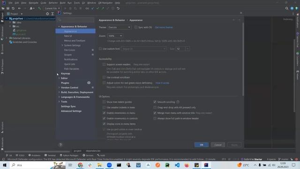The width and height of the screenshot is (300, 169).
Task: Click the Collapse All icon in Project panel
Action: (x=52, y=14)
